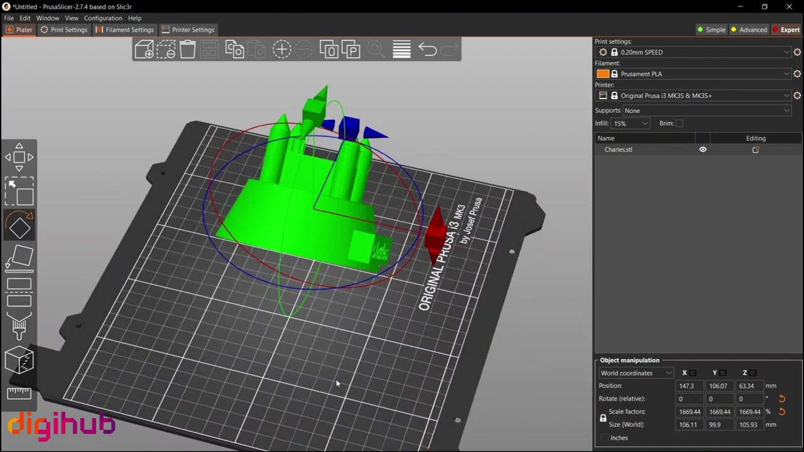This screenshot has height=452, width=804.
Task: Select the Move gizmo tool
Action: click(x=19, y=157)
